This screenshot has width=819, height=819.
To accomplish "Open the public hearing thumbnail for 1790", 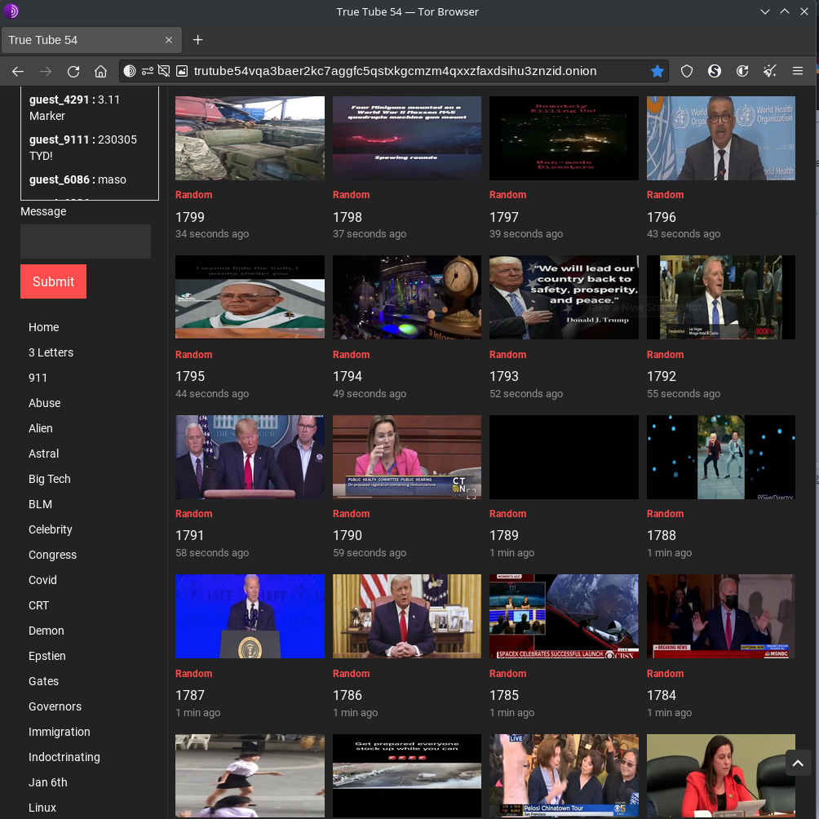I will click(407, 457).
